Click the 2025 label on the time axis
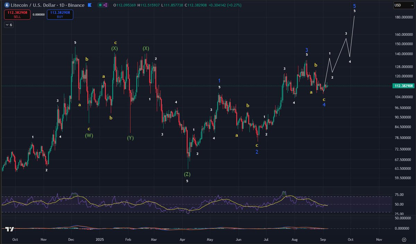Viewport: 416px width, 244px height. [100, 239]
